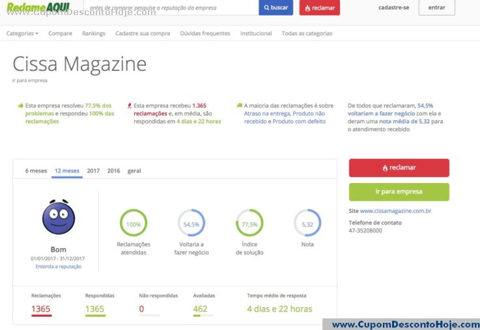Click the Não respondidas count 0
Image resolution: width=480 pixels, height=330 pixels.
pos(141,309)
